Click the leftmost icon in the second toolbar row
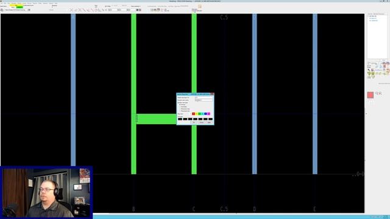 pos(2,10)
